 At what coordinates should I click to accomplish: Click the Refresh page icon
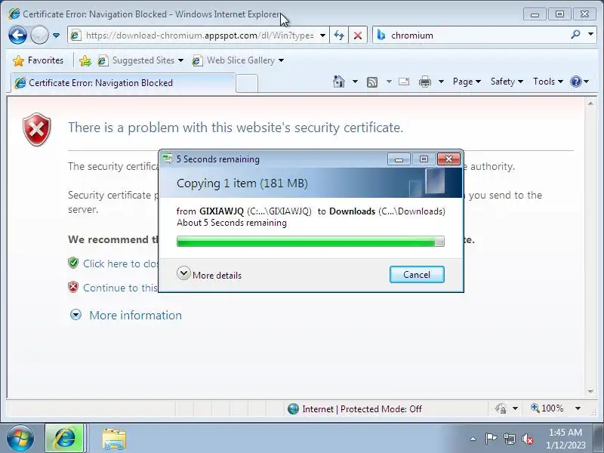click(x=339, y=35)
